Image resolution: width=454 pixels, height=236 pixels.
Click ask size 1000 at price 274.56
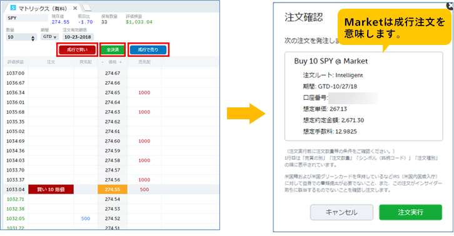pos(144,180)
